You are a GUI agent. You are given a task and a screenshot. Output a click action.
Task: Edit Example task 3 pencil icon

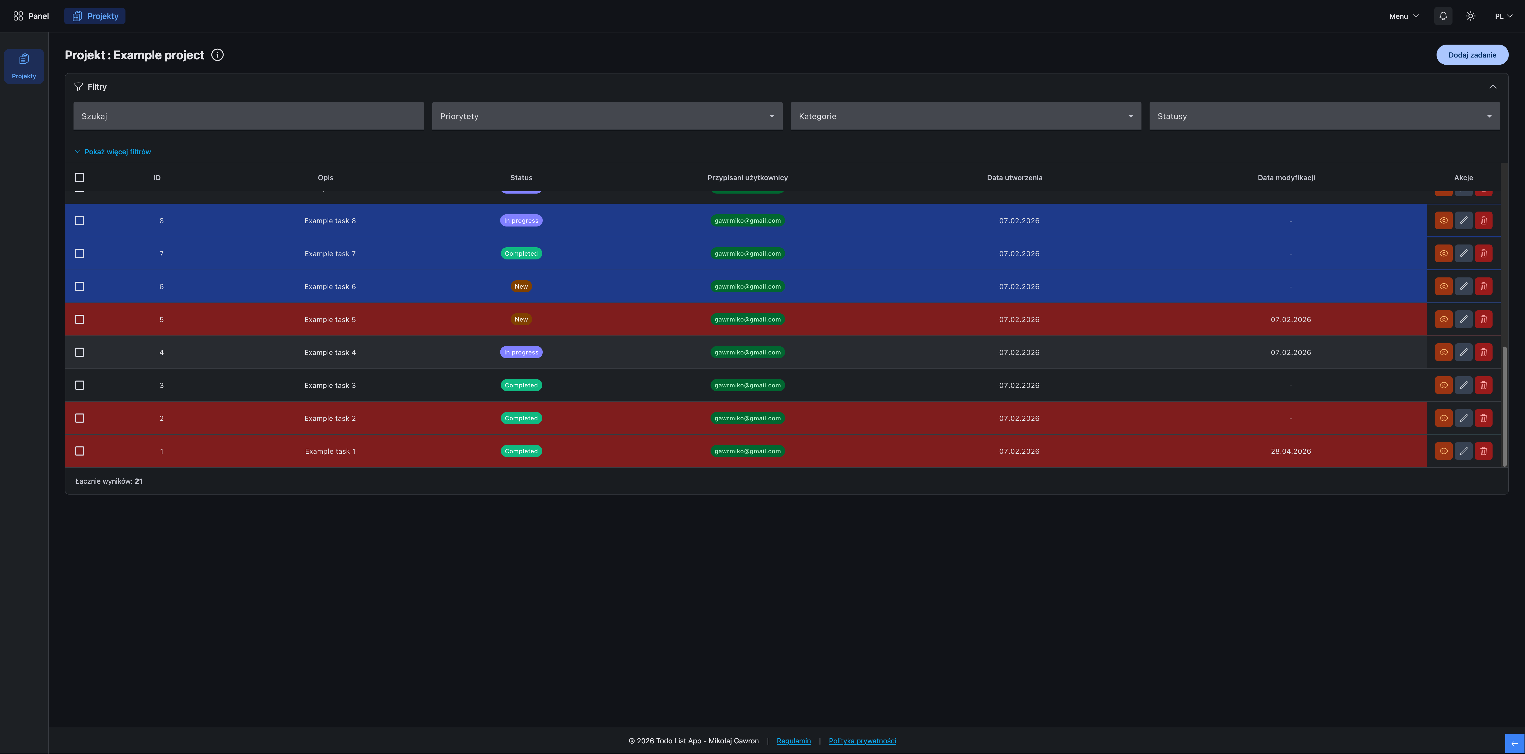(x=1463, y=385)
